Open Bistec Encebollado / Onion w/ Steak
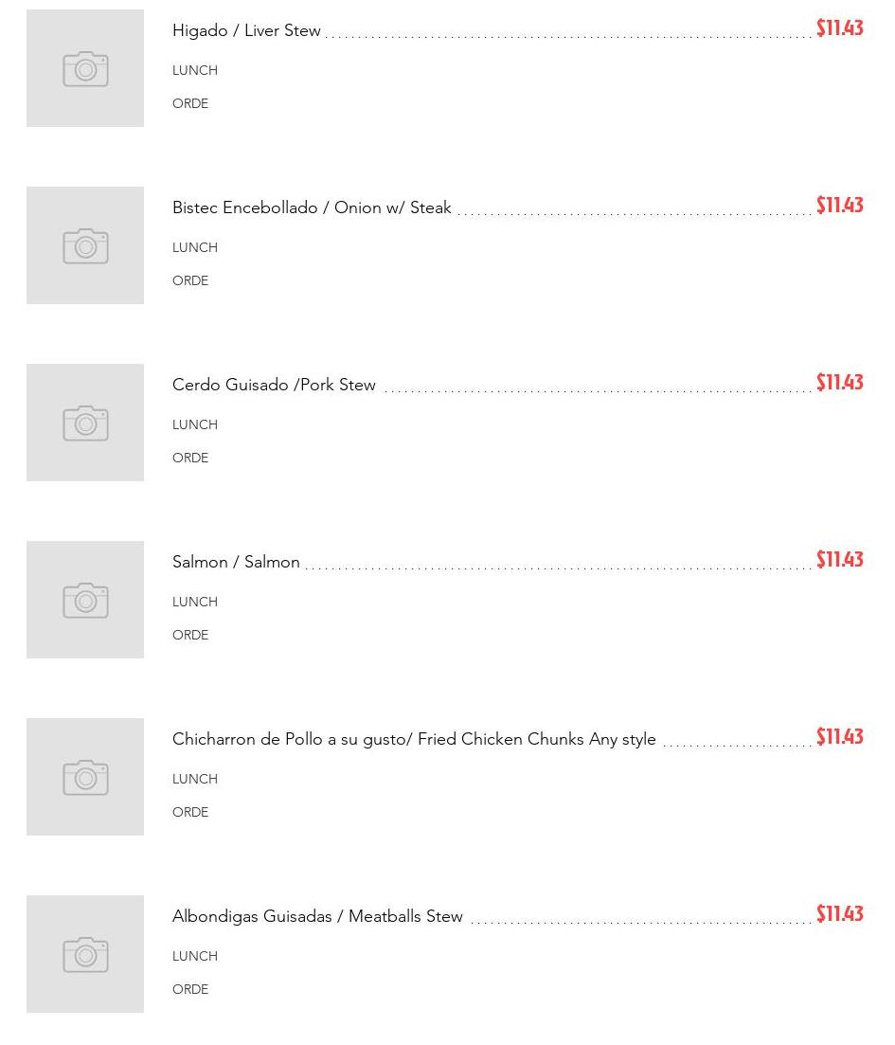Viewport: 895px width, 1045px height. coord(312,207)
